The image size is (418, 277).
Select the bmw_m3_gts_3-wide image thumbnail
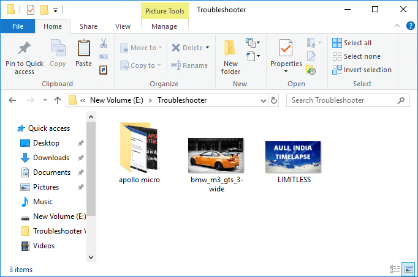(216, 155)
